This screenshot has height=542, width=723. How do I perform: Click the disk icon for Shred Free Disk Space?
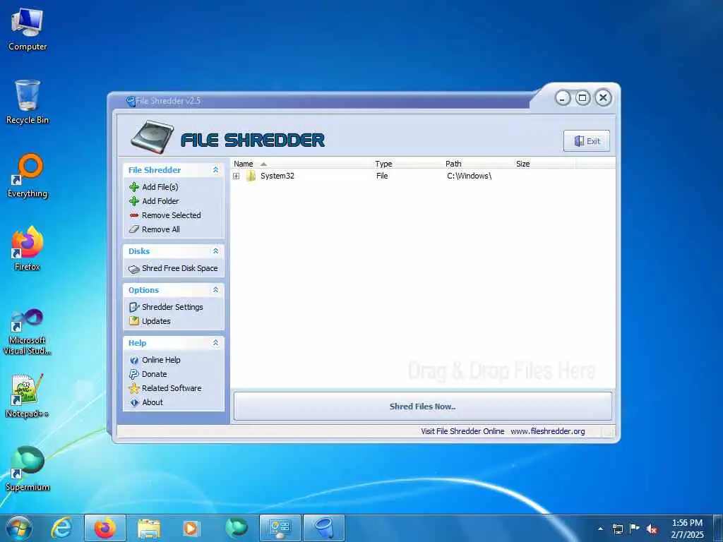(x=134, y=269)
